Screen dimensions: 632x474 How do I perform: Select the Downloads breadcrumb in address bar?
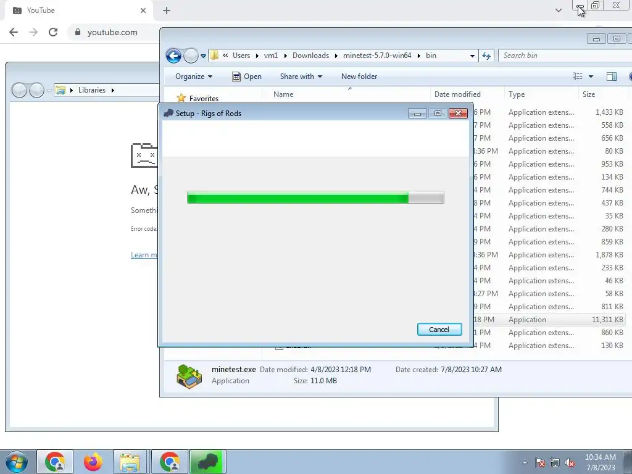pyautogui.click(x=310, y=55)
